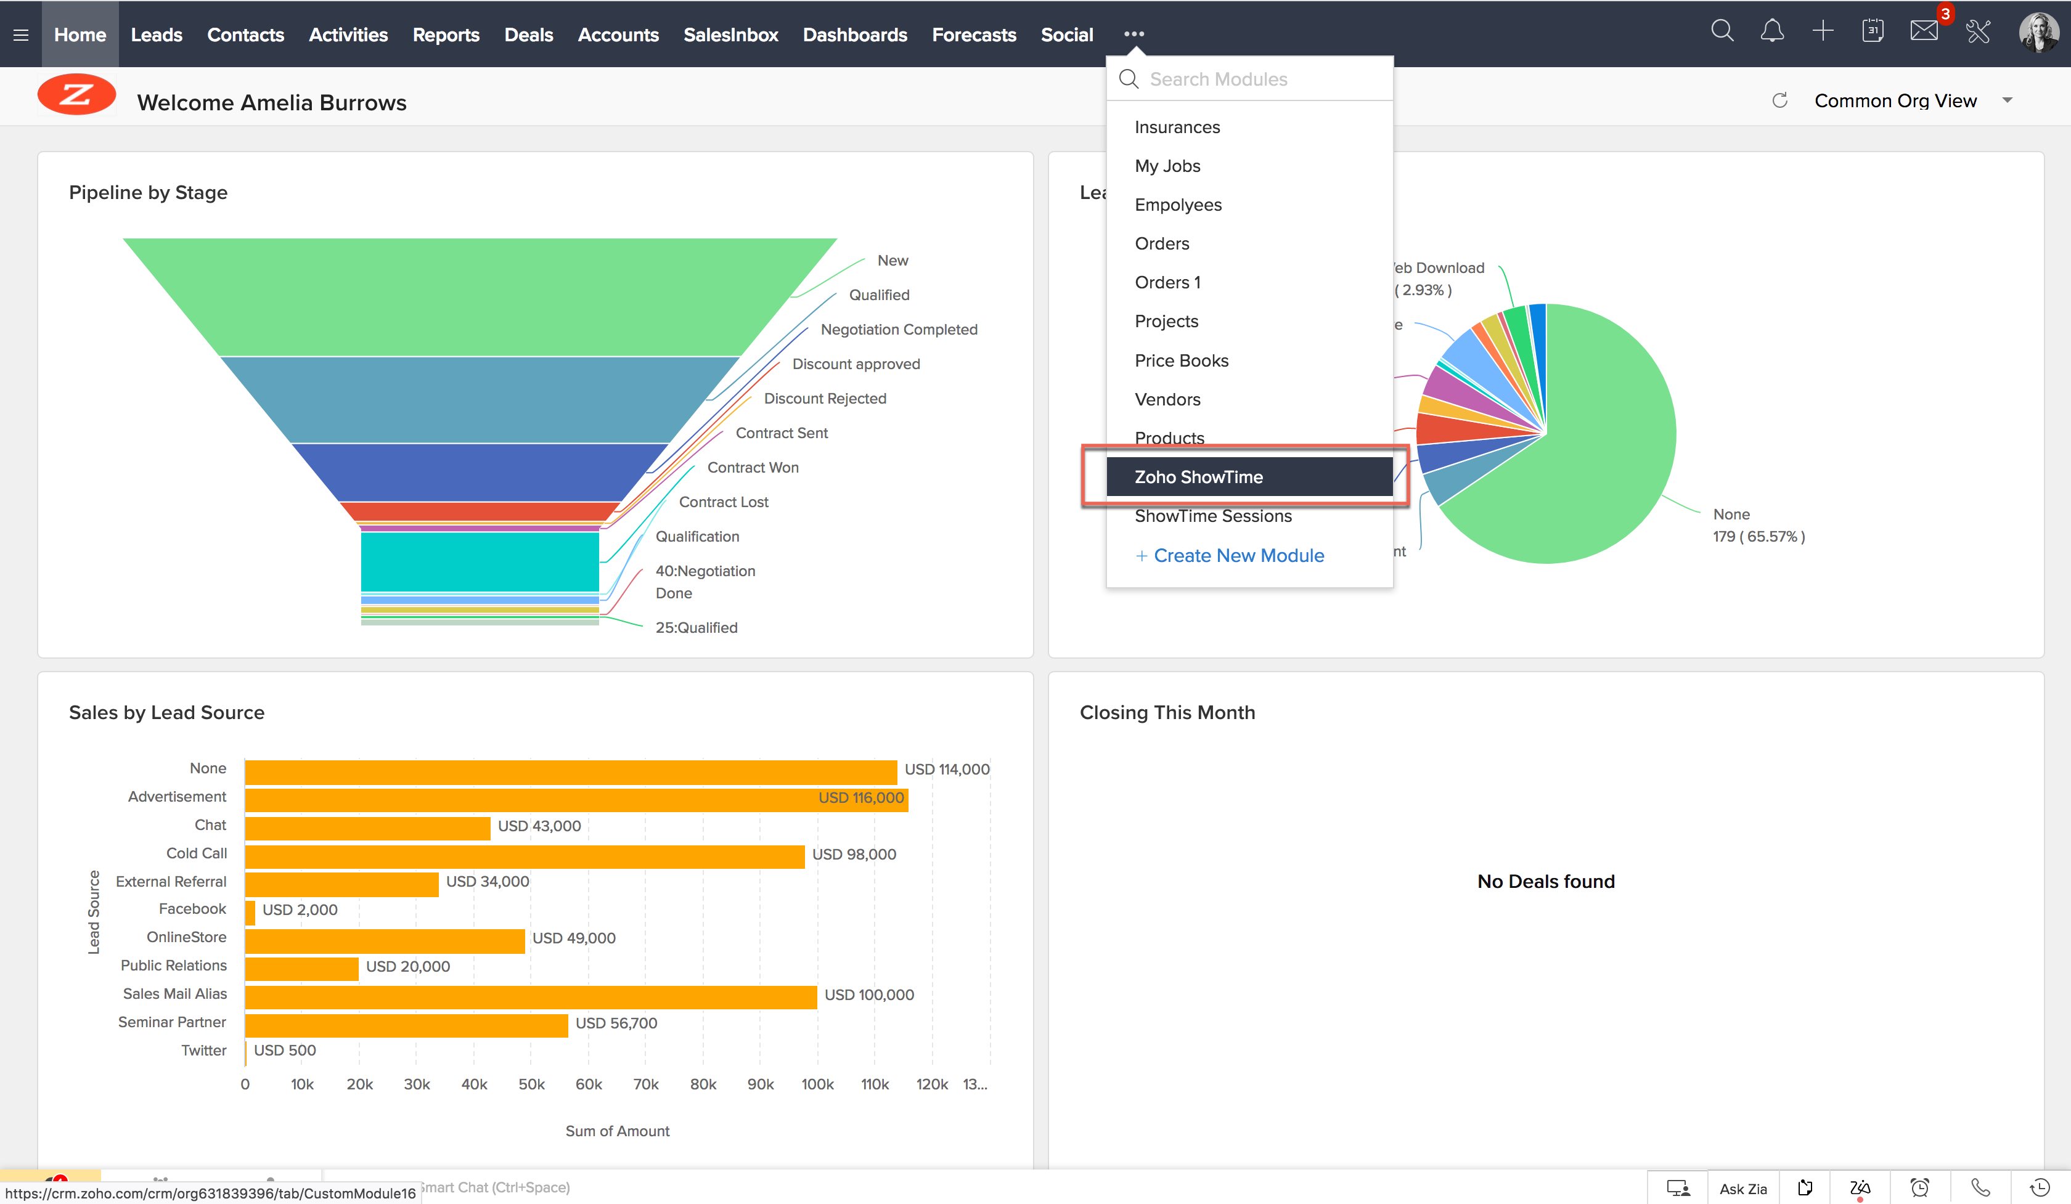Choose Price Books in the modules dropdown
This screenshot has width=2071, height=1204.
(x=1181, y=360)
